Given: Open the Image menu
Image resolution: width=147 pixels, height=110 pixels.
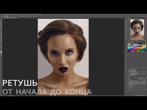Looking at the screenshot, I should pyautogui.click(x=14, y=14).
